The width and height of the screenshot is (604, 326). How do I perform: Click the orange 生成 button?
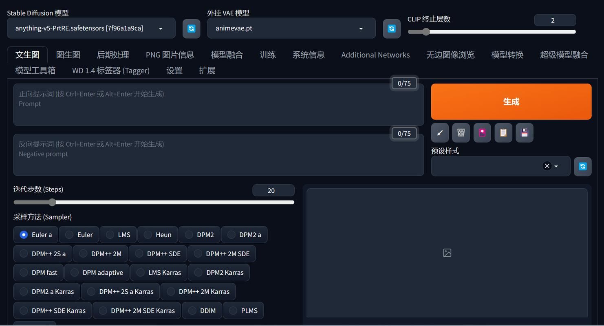tap(511, 101)
